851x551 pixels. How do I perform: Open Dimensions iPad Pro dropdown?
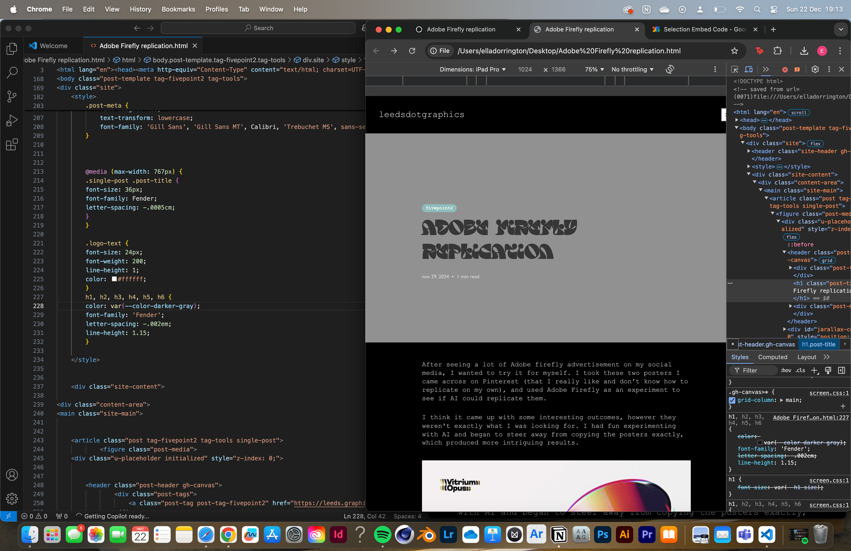(x=472, y=69)
